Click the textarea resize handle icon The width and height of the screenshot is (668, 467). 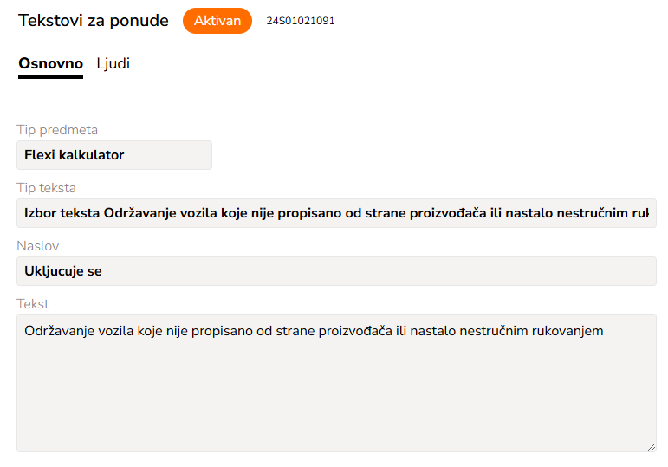[x=651, y=445]
